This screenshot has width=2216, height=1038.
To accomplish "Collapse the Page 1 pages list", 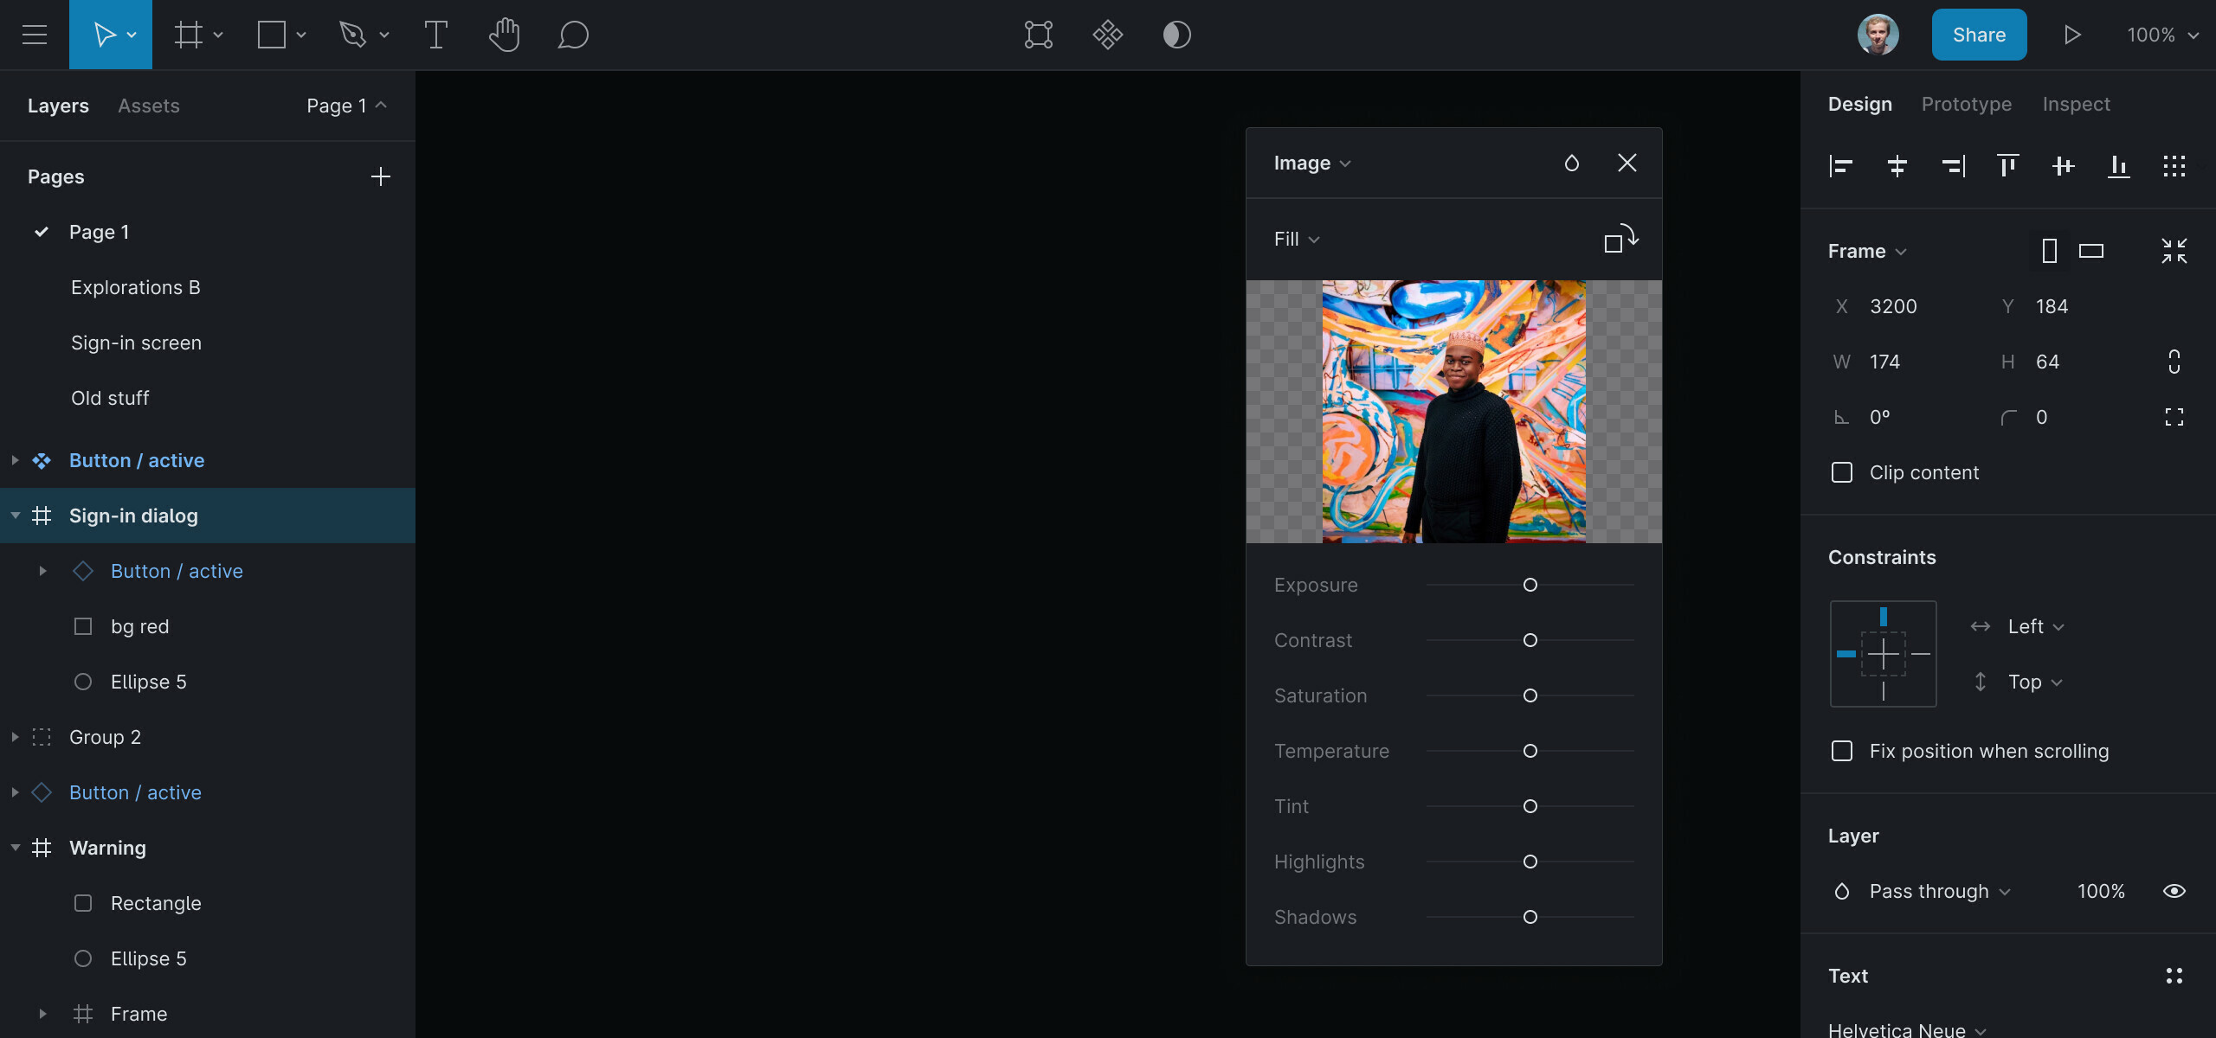I will pyautogui.click(x=347, y=106).
